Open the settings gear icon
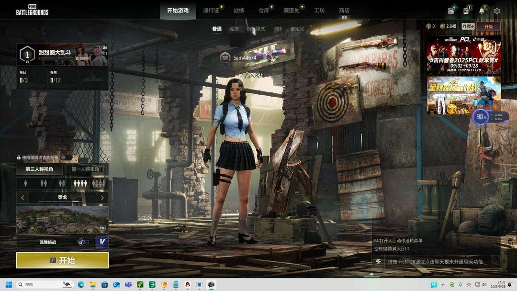This screenshot has height=291, width=517. (x=497, y=11)
